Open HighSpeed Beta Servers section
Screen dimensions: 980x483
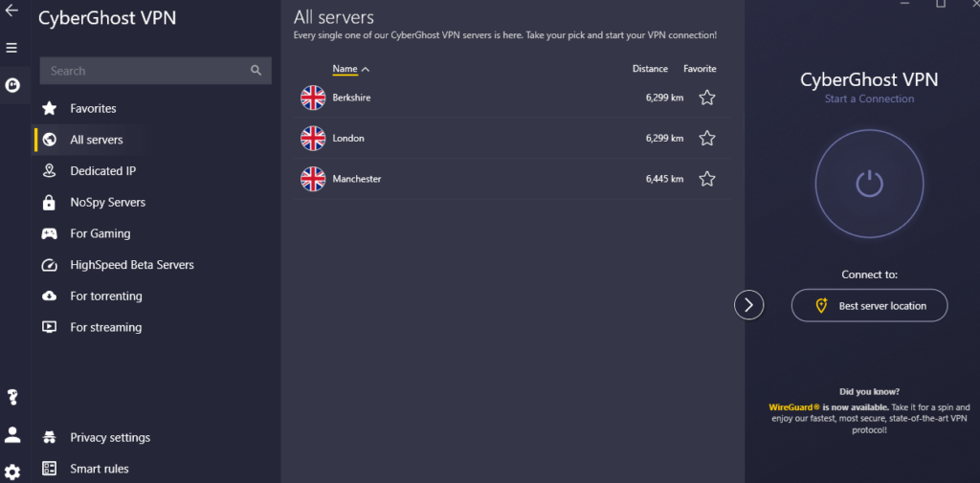132,265
